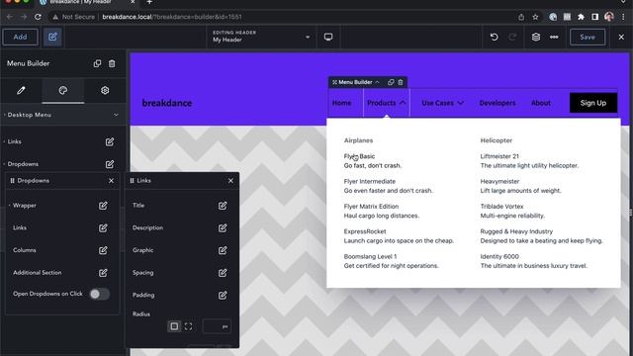The height and width of the screenshot is (356, 633).
Task: Switch to the design palette tab
Action: coord(63,90)
